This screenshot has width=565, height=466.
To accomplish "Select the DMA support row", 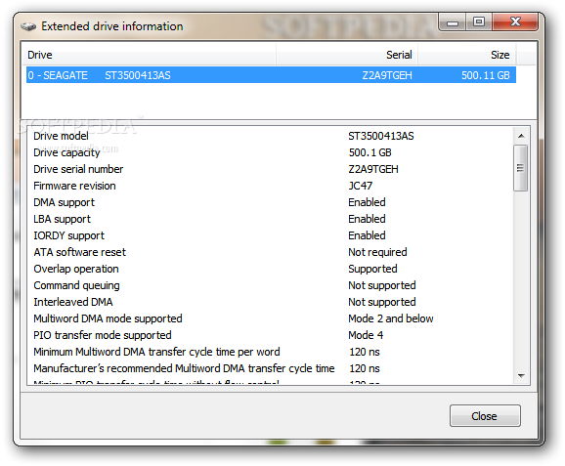I will point(270,202).
